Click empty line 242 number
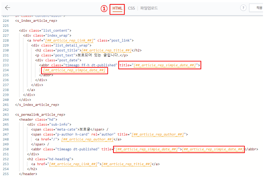266x178 pixels. coord(6,110)
